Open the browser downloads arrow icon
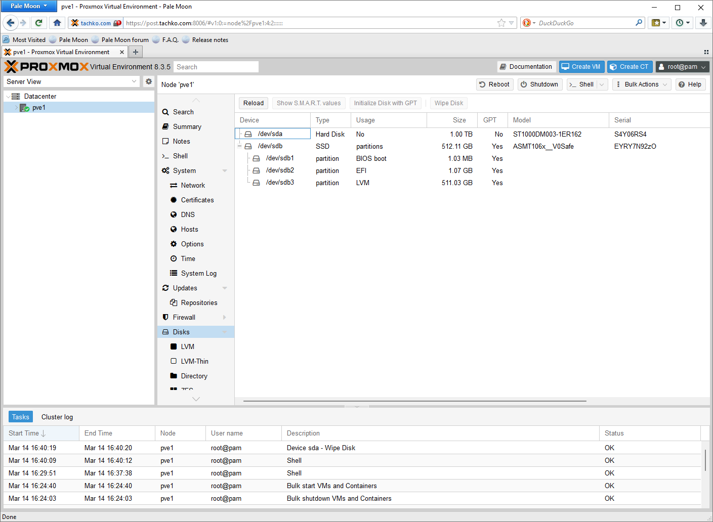 click(x=703, y=23)
